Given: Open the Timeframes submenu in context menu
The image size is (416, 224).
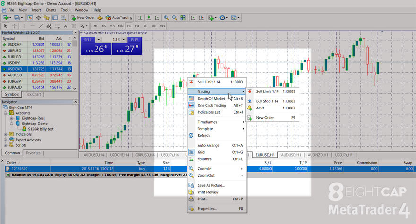Looking at the screenshot, I should (217, 122).
